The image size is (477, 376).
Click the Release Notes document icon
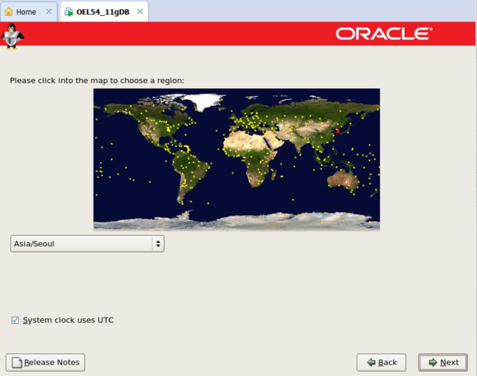tap(17, 362)
